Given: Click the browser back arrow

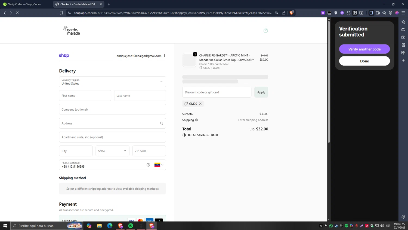Looking at the screenshot, I should click(x=5, y=13).
